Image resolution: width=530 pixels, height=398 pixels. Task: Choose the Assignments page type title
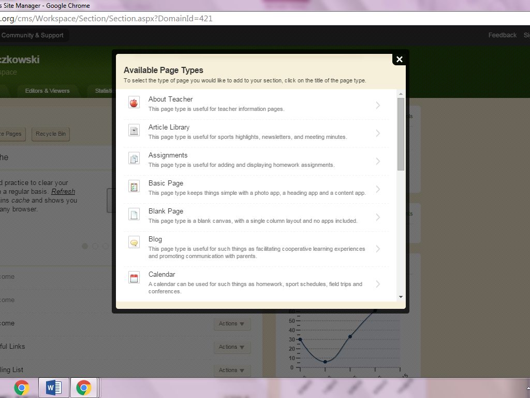(168, 155)
